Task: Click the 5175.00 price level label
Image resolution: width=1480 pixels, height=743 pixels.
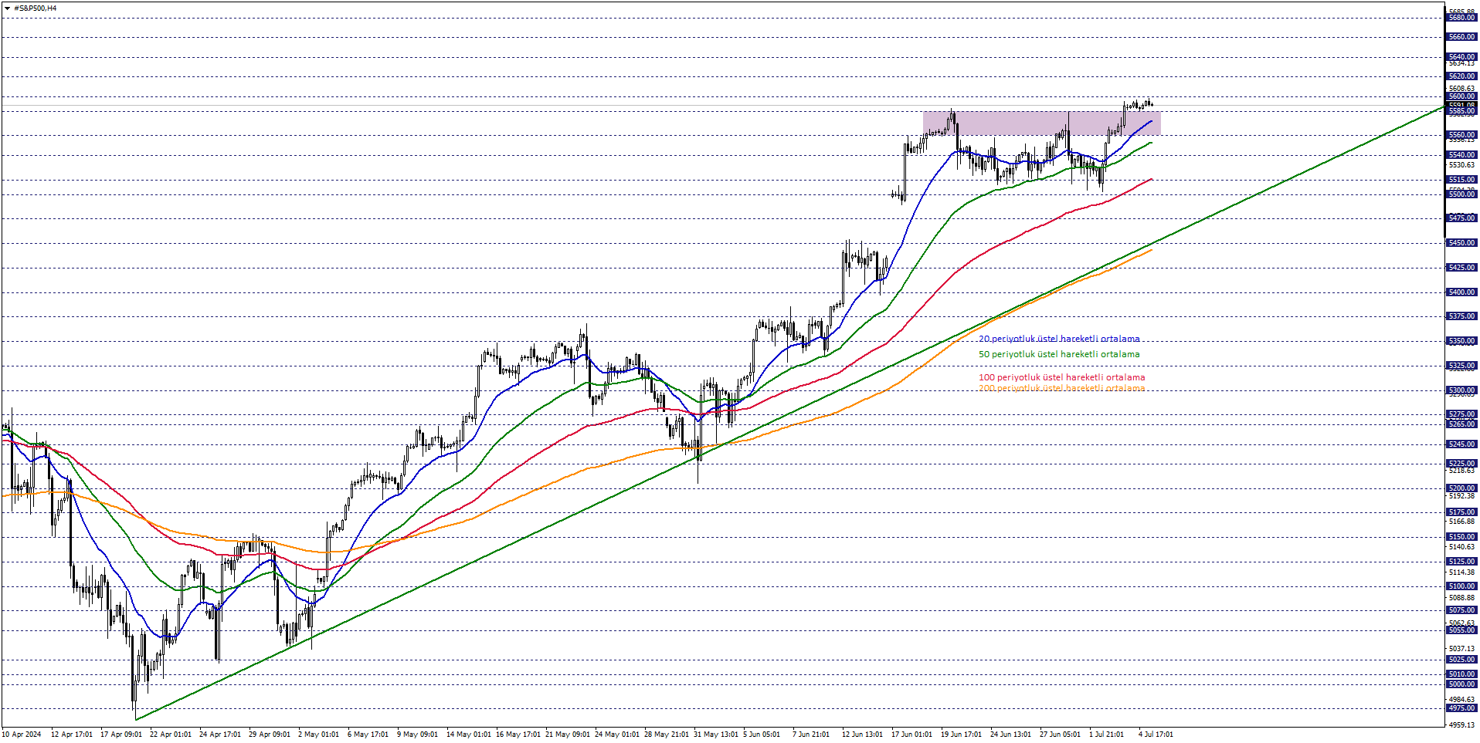Action: tap(1461, 512)
